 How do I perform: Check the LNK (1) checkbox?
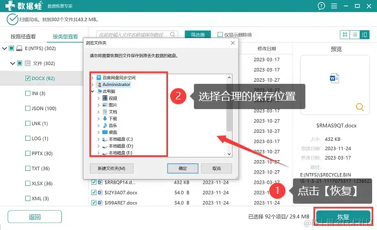[28, 123]
